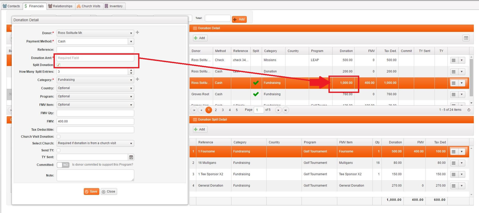This screenshot has width=479, height=213.
Task: Open row menu icon for Missions donation row
Action: (x=453, y=60)
